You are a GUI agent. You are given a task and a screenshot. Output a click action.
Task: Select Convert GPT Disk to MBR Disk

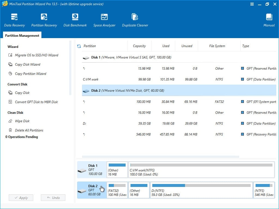click(x=36, y=102)
